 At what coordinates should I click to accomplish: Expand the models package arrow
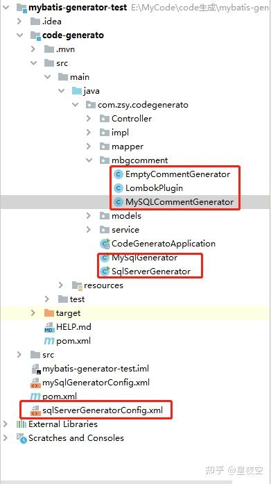point(89,216)
